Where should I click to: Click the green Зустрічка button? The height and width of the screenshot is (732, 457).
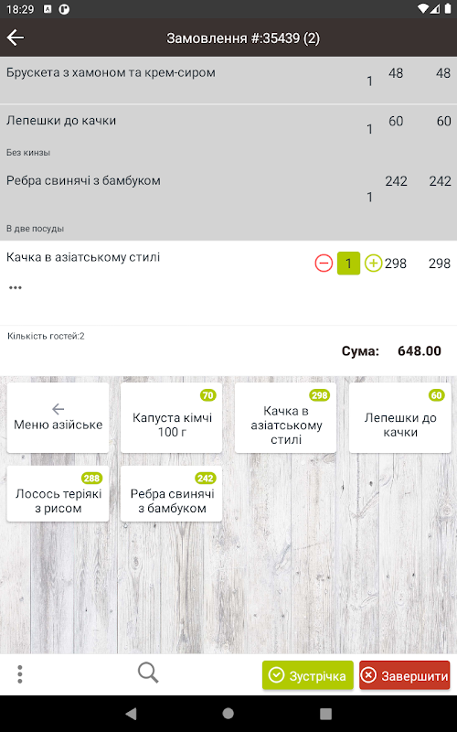coord(308,675)
